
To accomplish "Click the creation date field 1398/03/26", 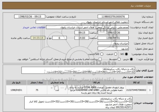I will click(x=113, y=33).
